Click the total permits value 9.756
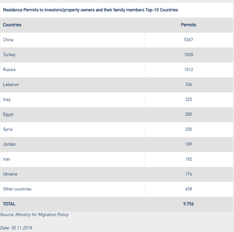 point(188,204)
